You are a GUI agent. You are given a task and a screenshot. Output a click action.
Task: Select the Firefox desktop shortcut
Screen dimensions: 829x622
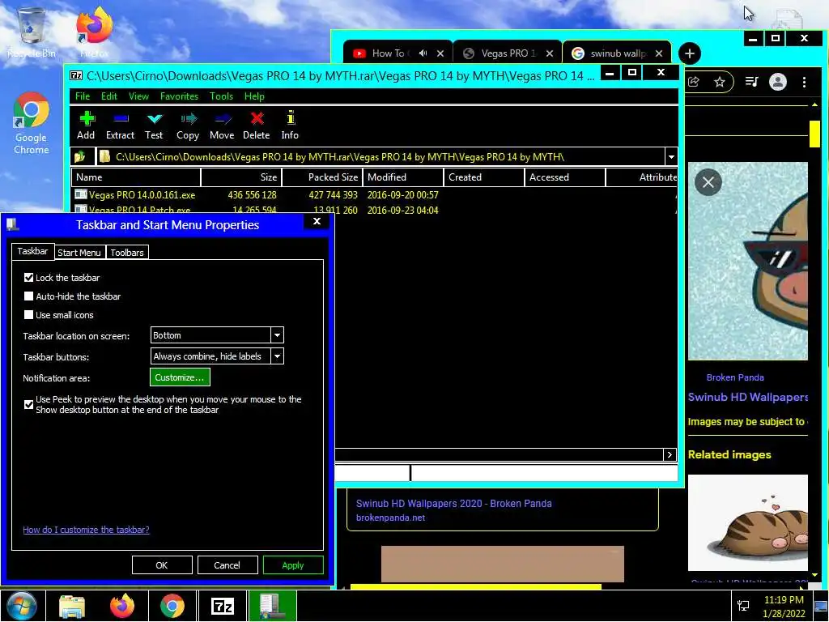[94, 32]
